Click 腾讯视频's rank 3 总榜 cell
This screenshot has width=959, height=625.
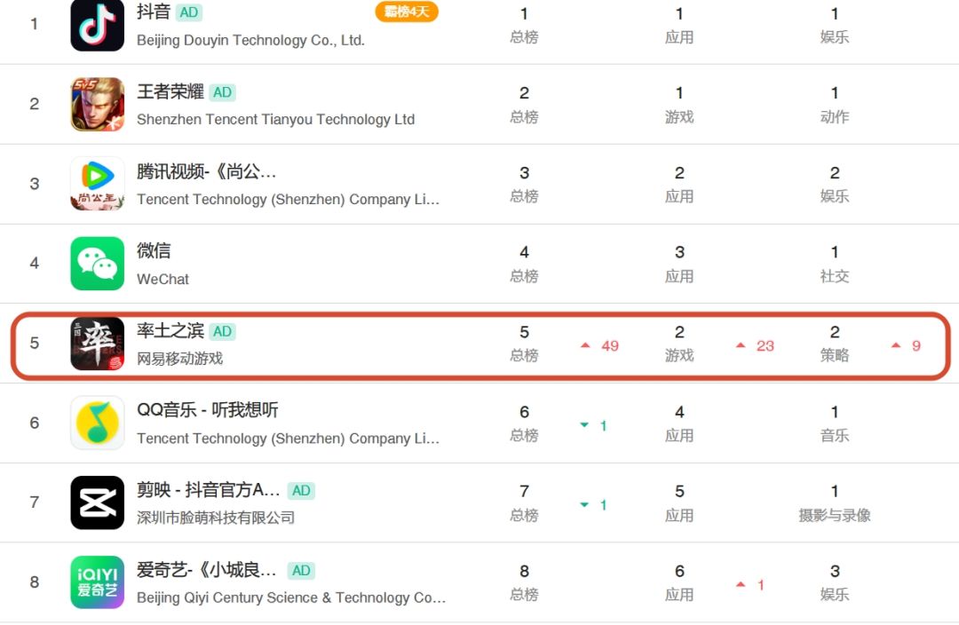click(x=524, y=184)
